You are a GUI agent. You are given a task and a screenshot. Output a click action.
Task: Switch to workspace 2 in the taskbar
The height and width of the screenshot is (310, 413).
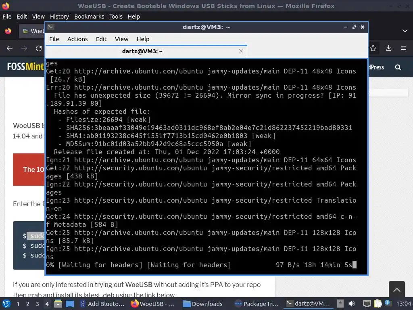[28, 304]
